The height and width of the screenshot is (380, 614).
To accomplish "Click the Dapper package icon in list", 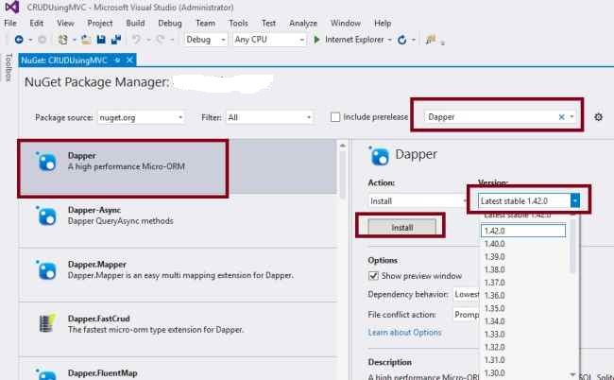I will click(46, 162).
